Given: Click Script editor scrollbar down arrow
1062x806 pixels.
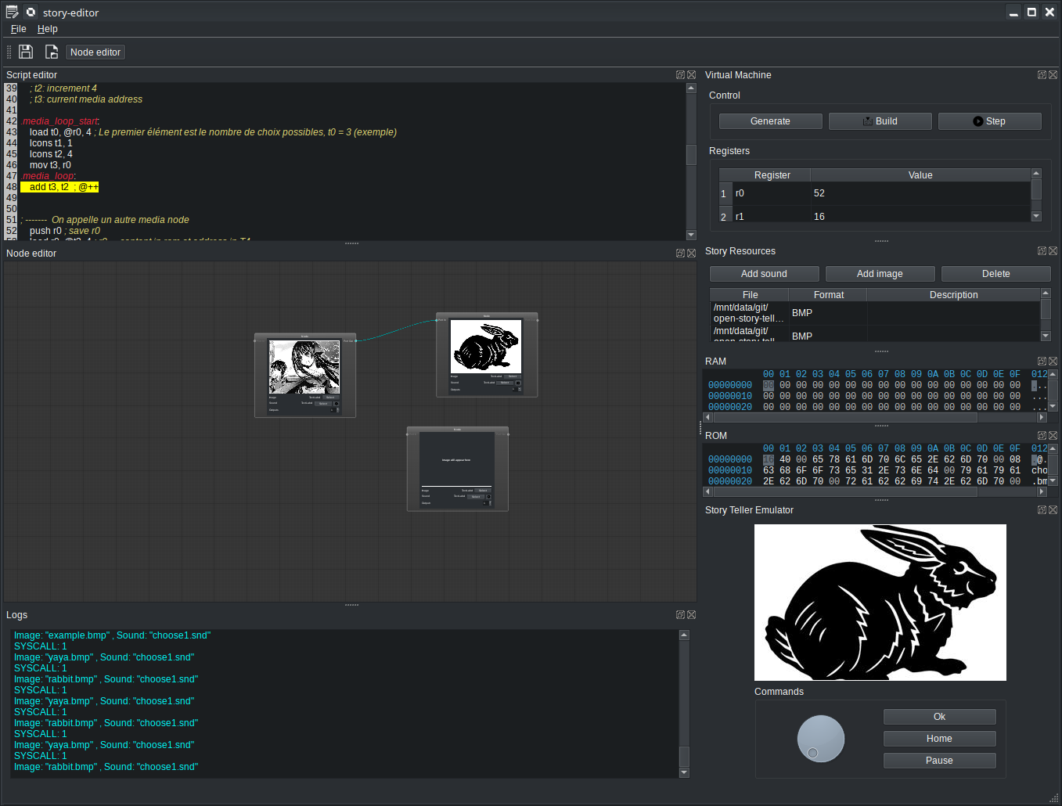Looking at the screenshot, I should [691, 235].
